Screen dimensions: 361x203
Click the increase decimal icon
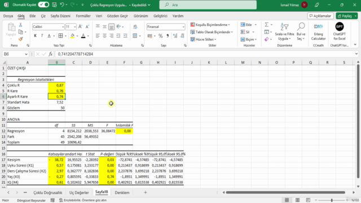tap(175, 36)
